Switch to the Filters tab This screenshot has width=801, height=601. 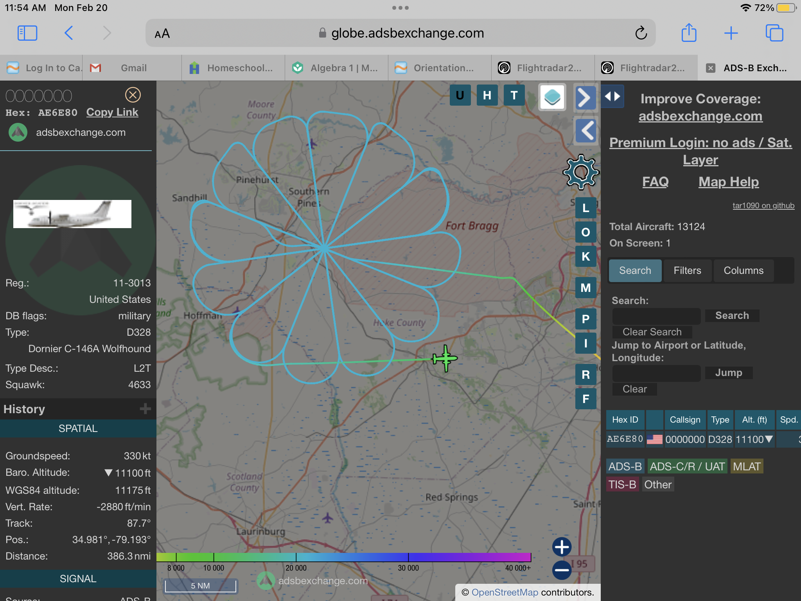(687, 270)
